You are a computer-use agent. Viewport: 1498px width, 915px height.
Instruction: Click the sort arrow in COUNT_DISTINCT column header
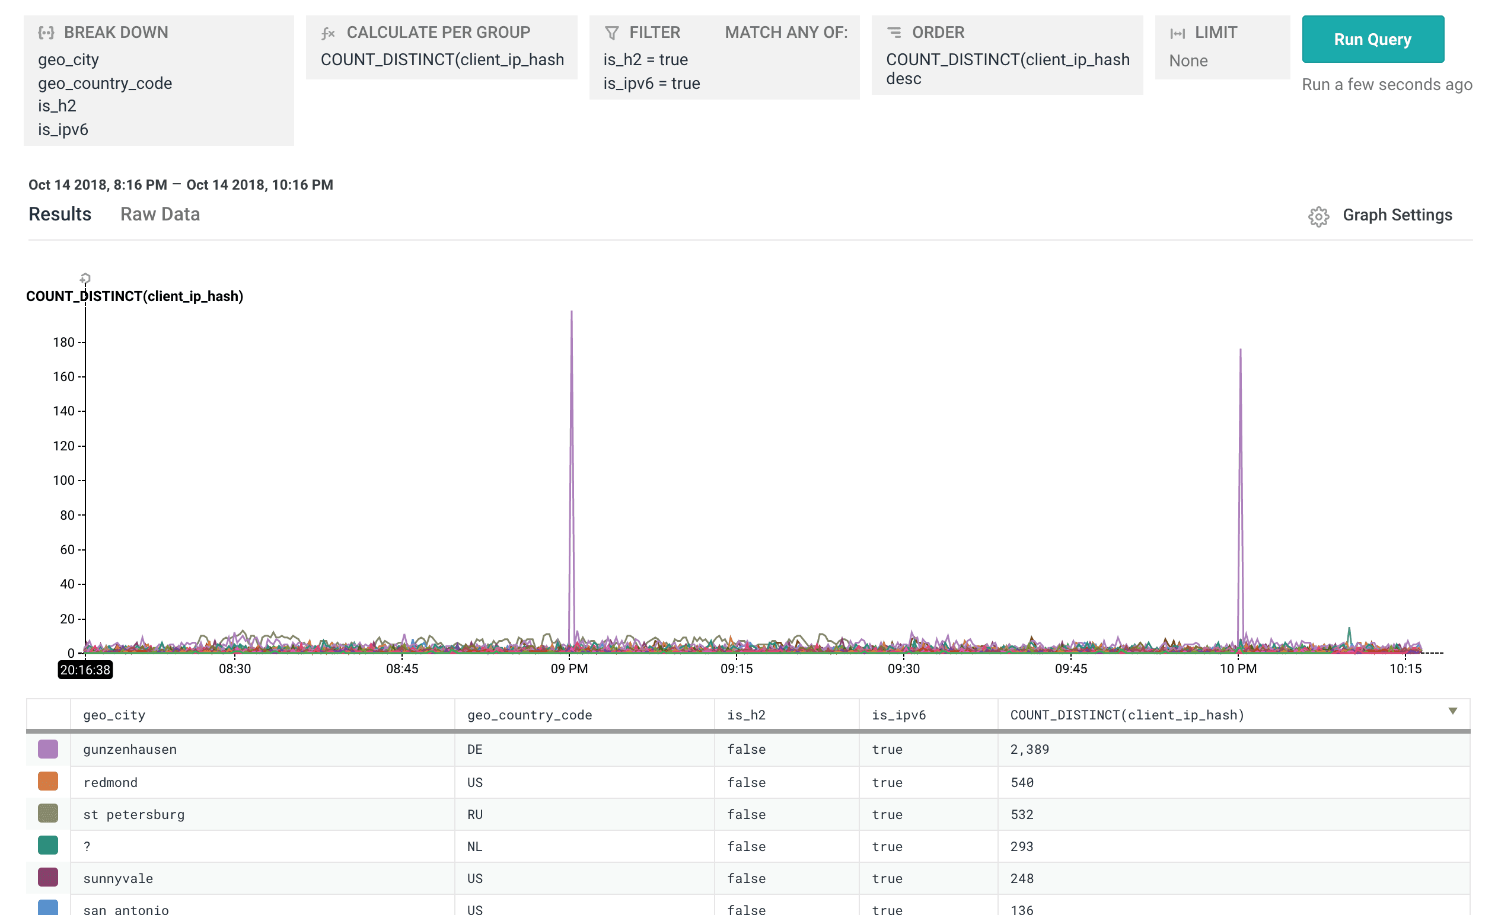point(1452,711)
